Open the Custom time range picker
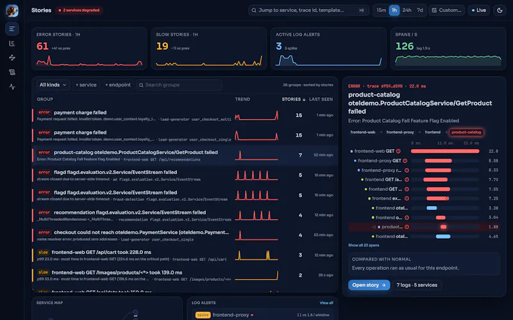Image resolution: width=513 pixels, height=320 pixels. pyautogui.click(x=446, y=10)
